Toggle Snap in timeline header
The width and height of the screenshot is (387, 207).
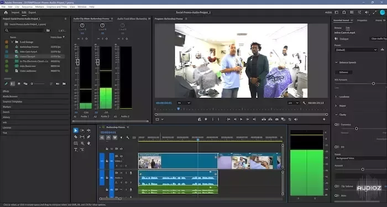pyautogui.click(x=108, y=138)
